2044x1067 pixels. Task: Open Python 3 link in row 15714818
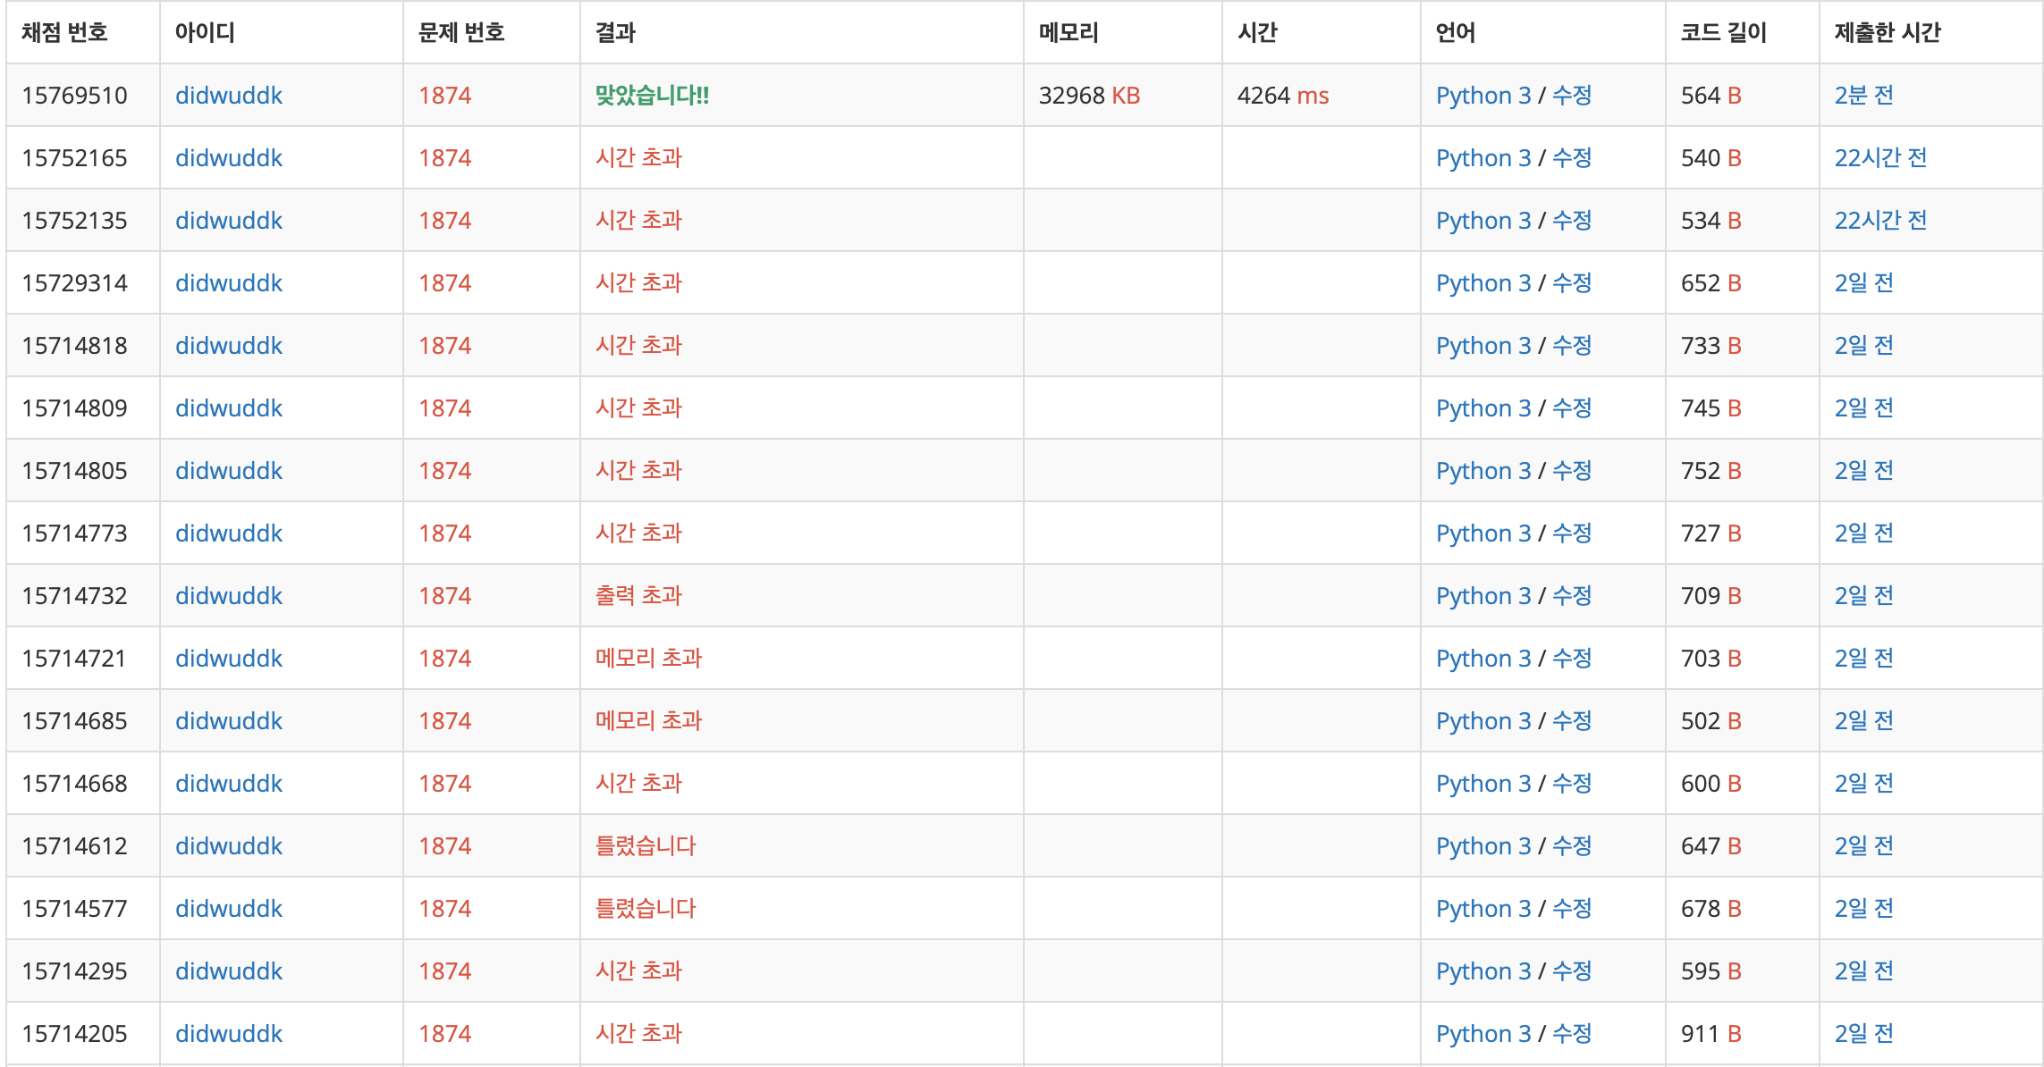(1482, 346)
